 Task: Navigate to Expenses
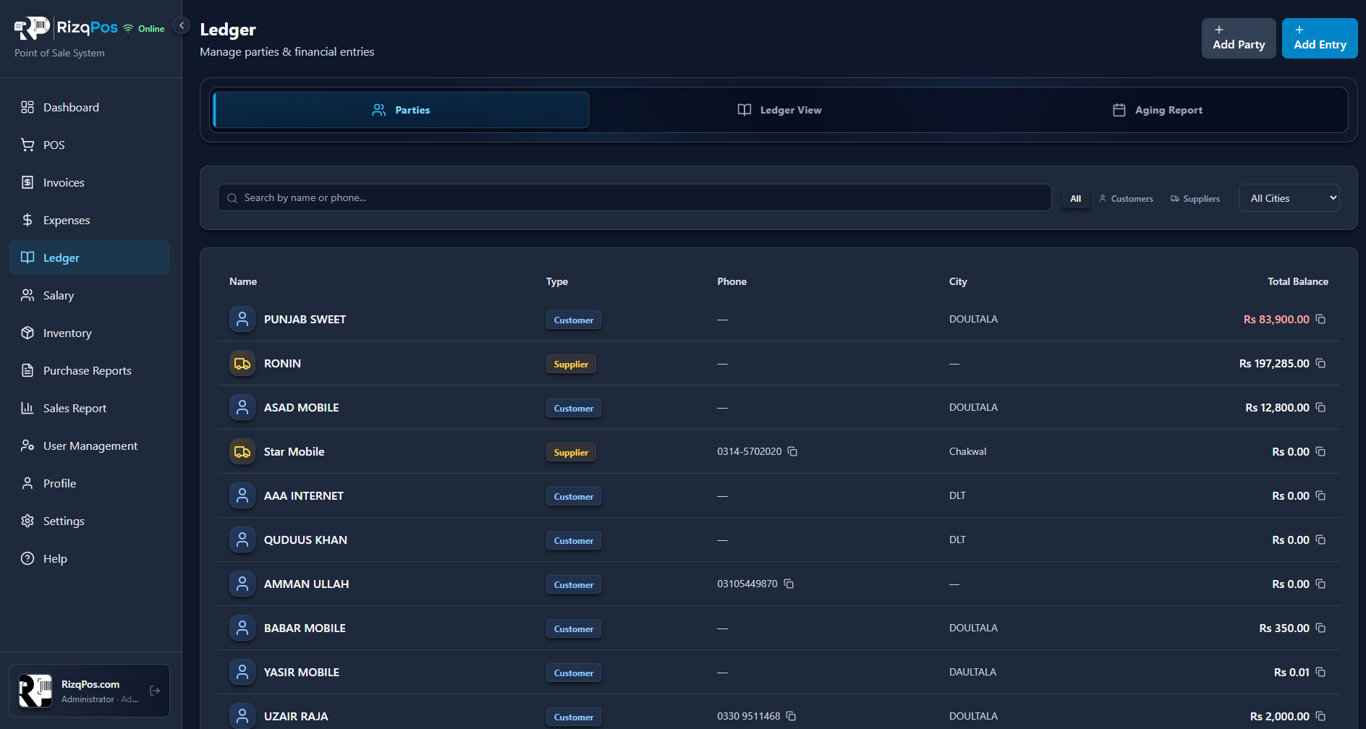coord(89,220)
